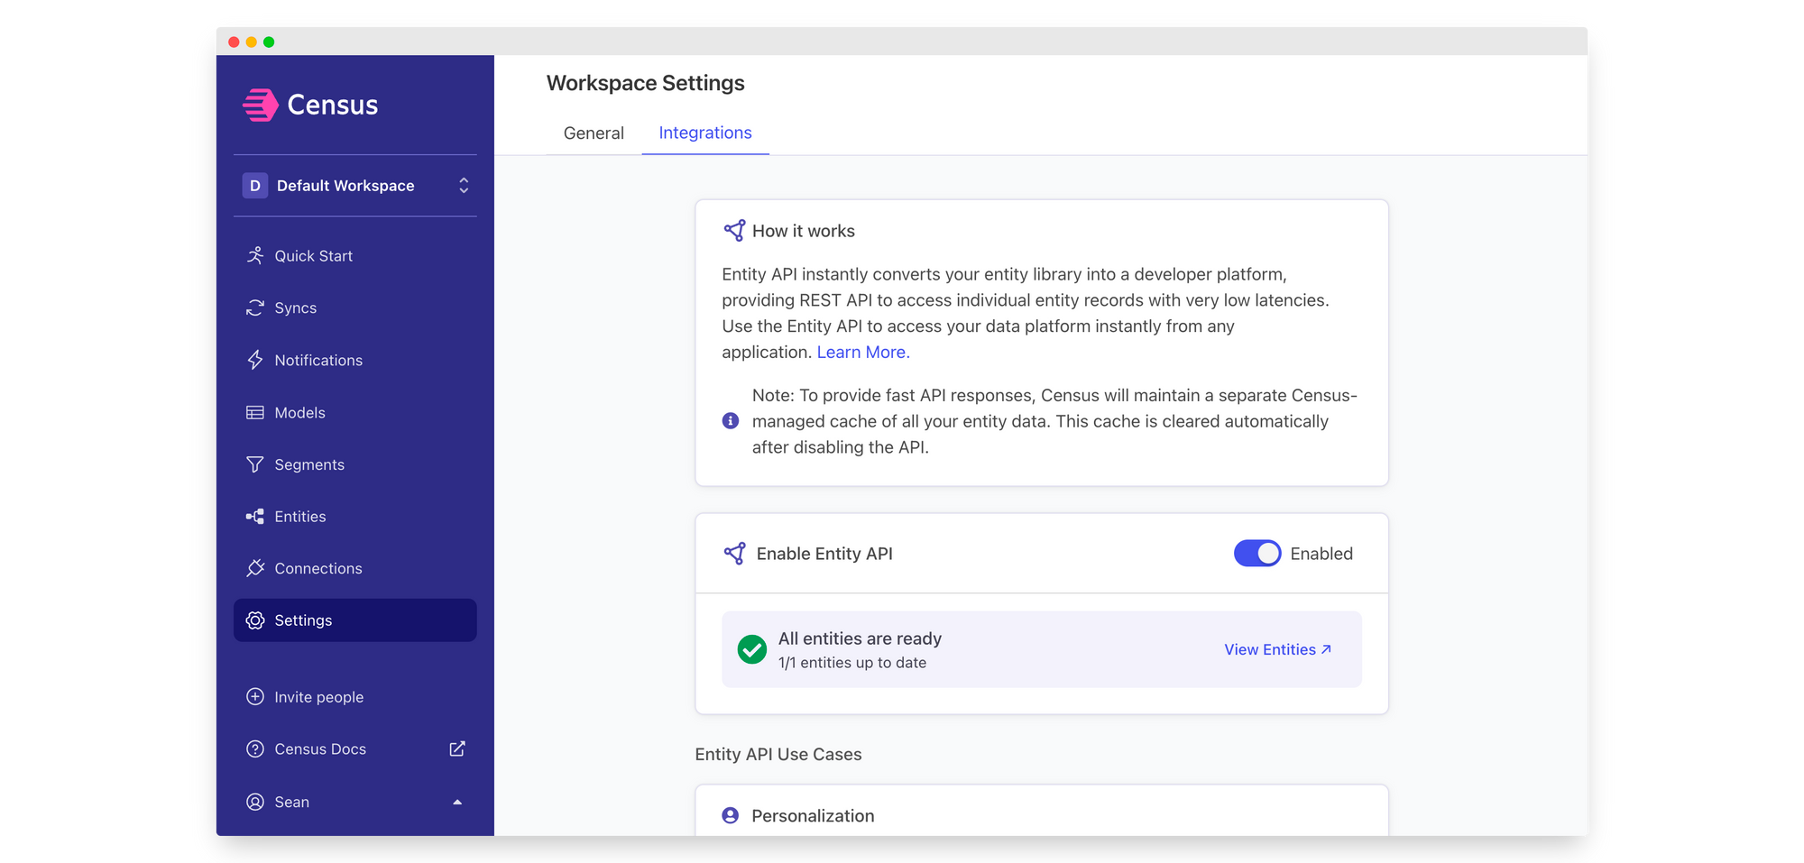
Task: Switch to the General tab
Action: [593, 133]
